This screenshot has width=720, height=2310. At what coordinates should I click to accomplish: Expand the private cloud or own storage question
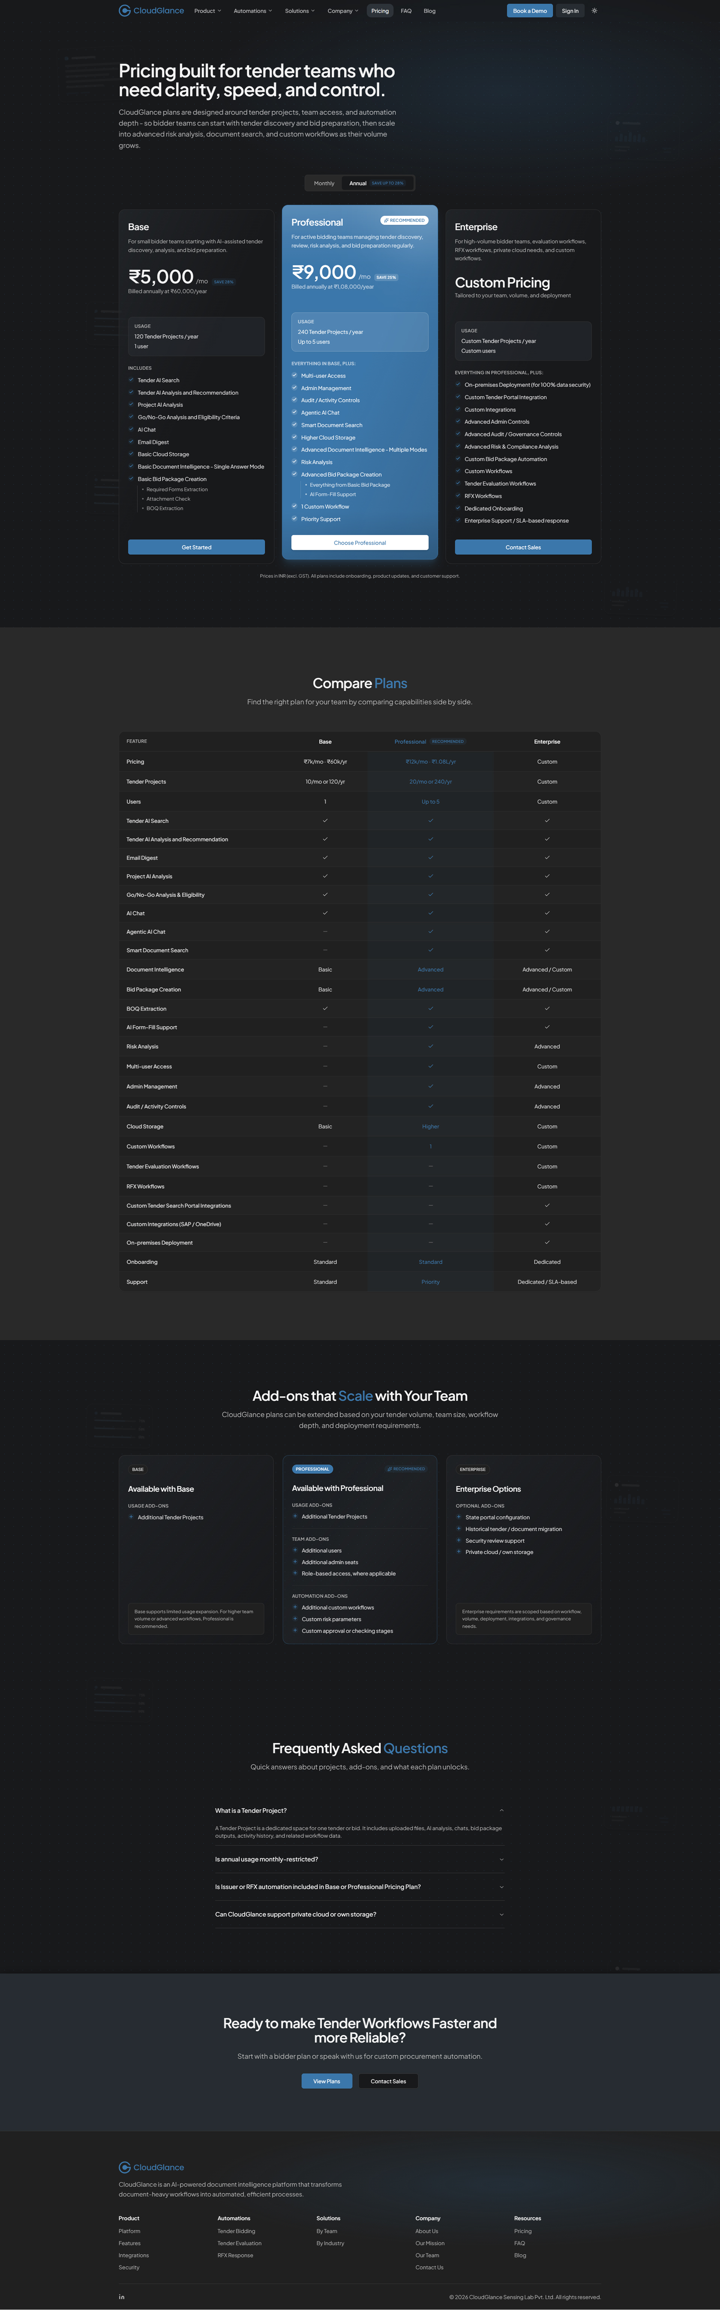pos(359,1914)
